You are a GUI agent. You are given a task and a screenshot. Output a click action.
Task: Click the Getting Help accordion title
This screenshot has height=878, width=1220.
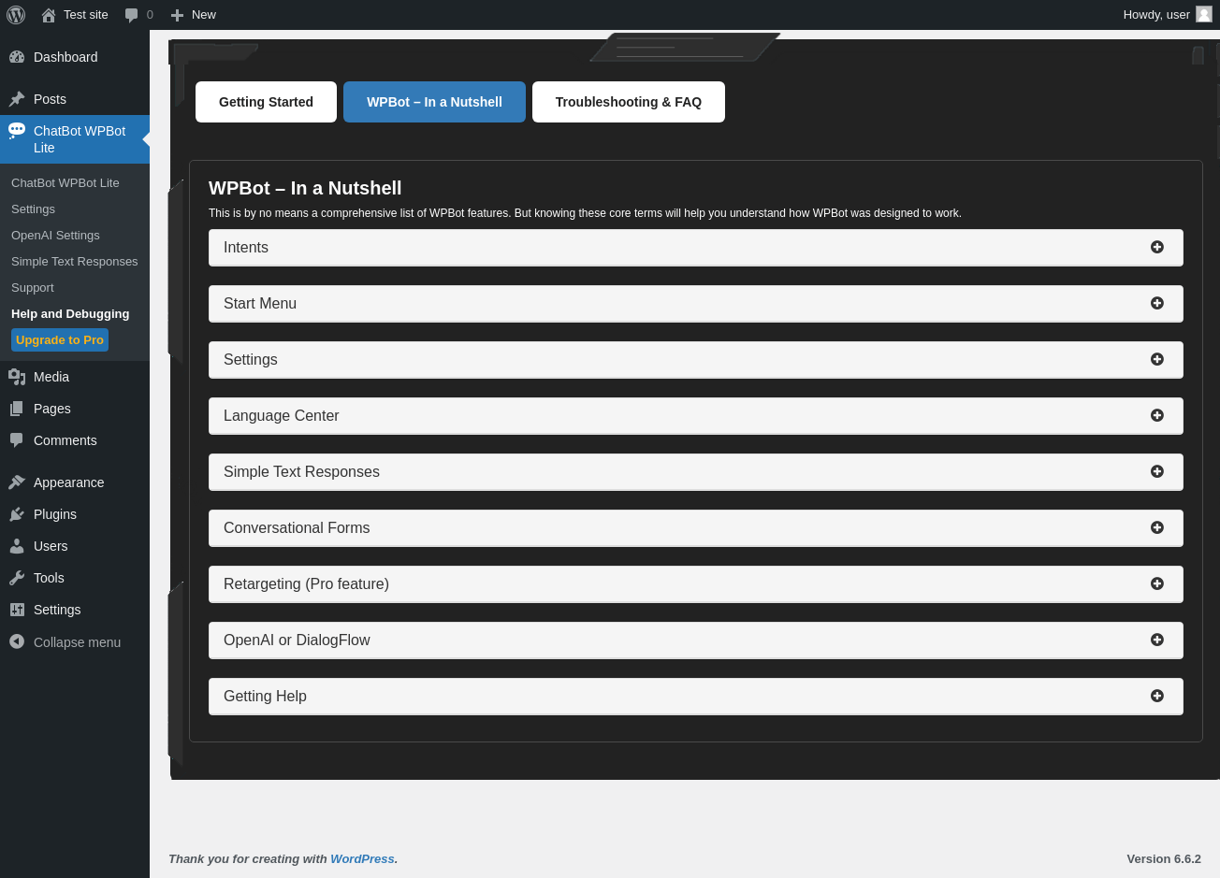265,697
